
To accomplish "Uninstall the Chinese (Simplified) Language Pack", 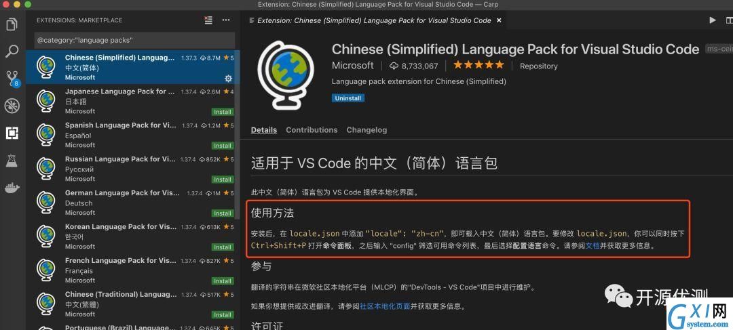I will [347, 98].
